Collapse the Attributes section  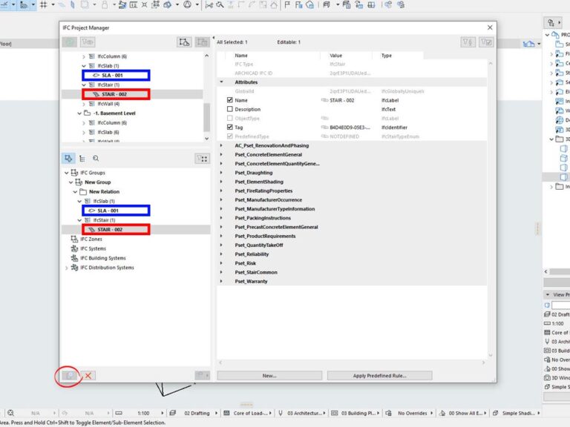point(221,82)
